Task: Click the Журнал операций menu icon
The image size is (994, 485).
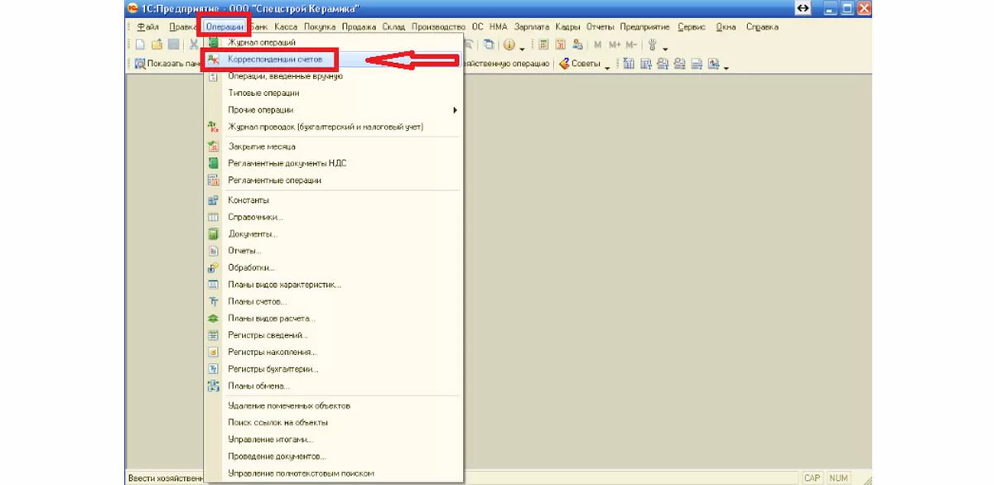Action: click(213, 42)
